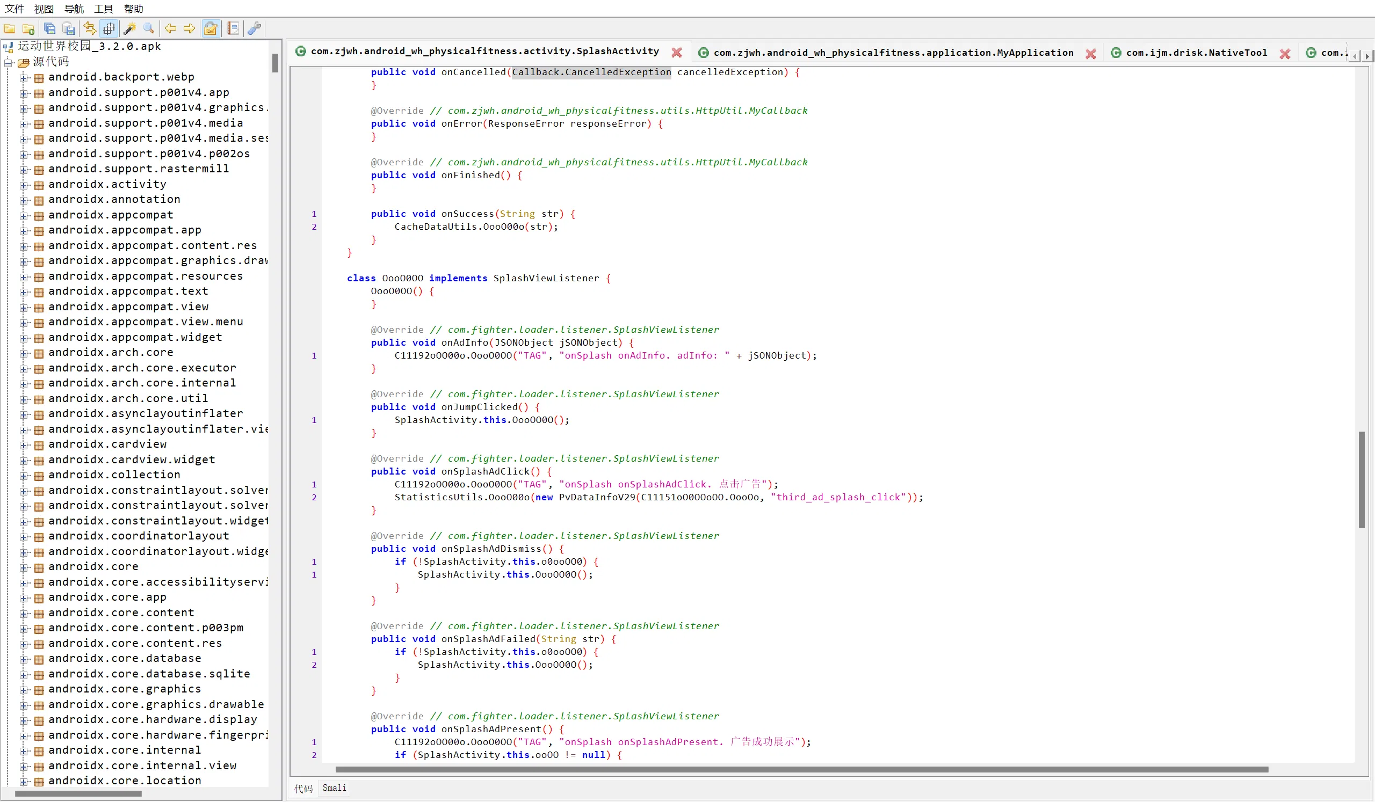Screen dimensions: 1375x802
Task: Expand the androidx.core.location package
Action: click(24, 782)
